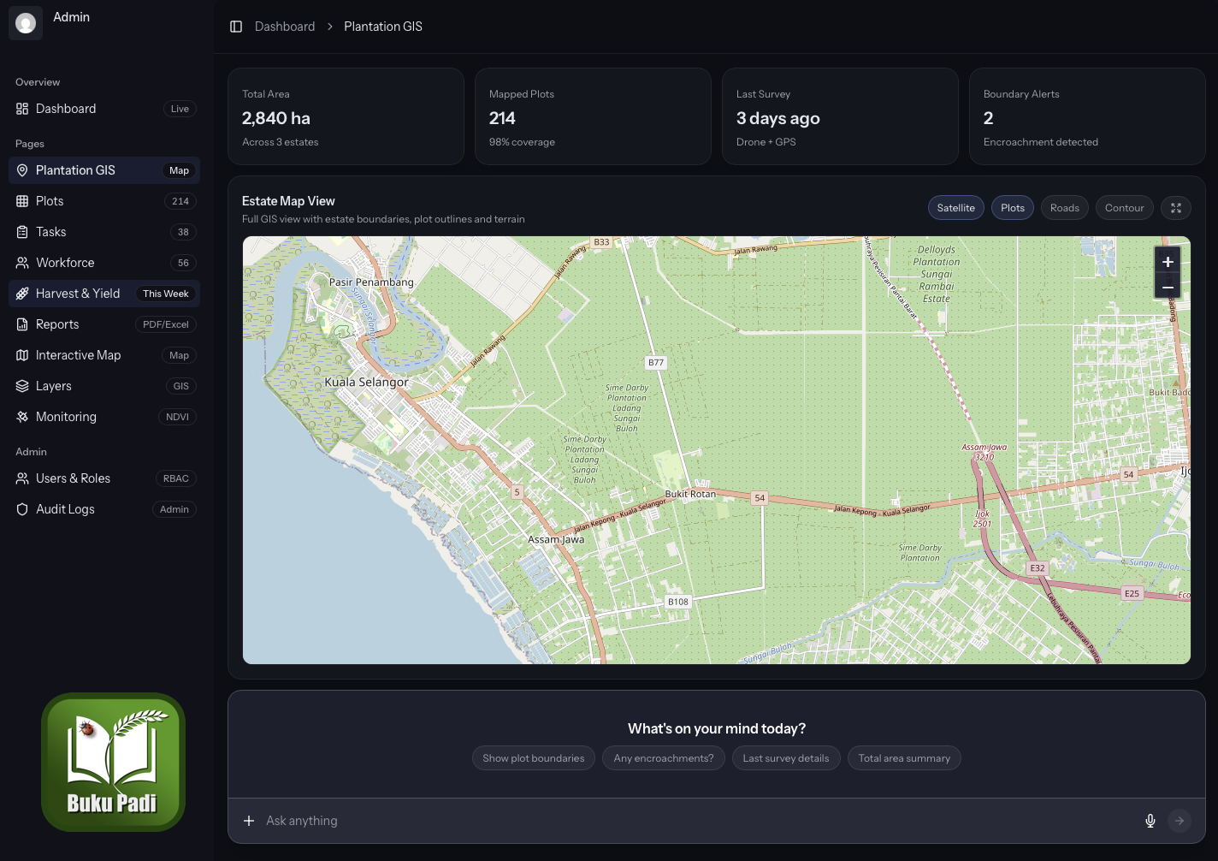
Task: Toggle sidebar panel icon beside Dashboard breadcrumb
Action: [x=236, y=27]
